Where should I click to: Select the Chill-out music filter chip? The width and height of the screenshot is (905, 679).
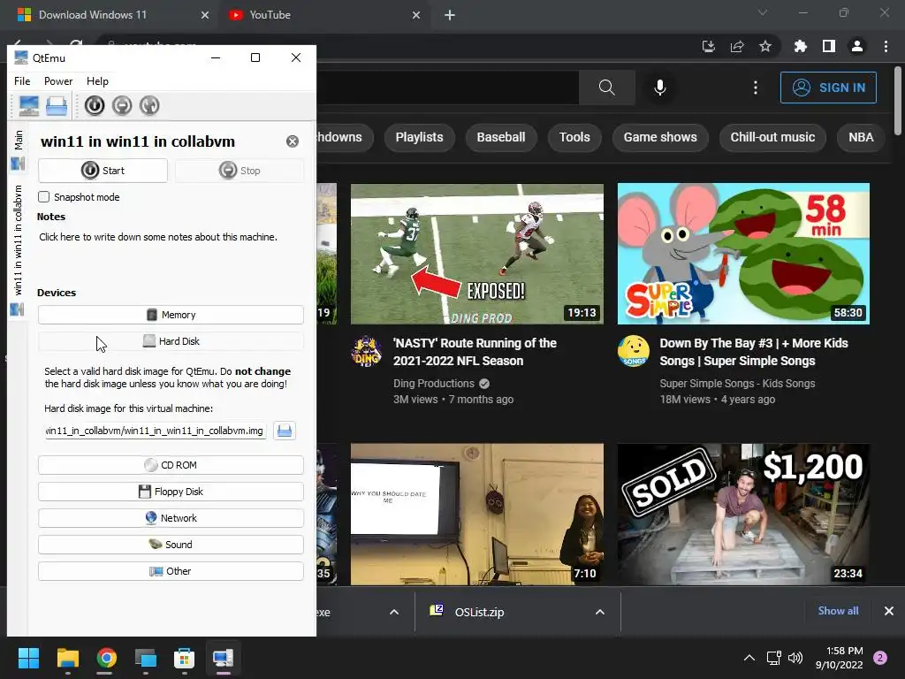pyautogui.click(x=772, y=137)
